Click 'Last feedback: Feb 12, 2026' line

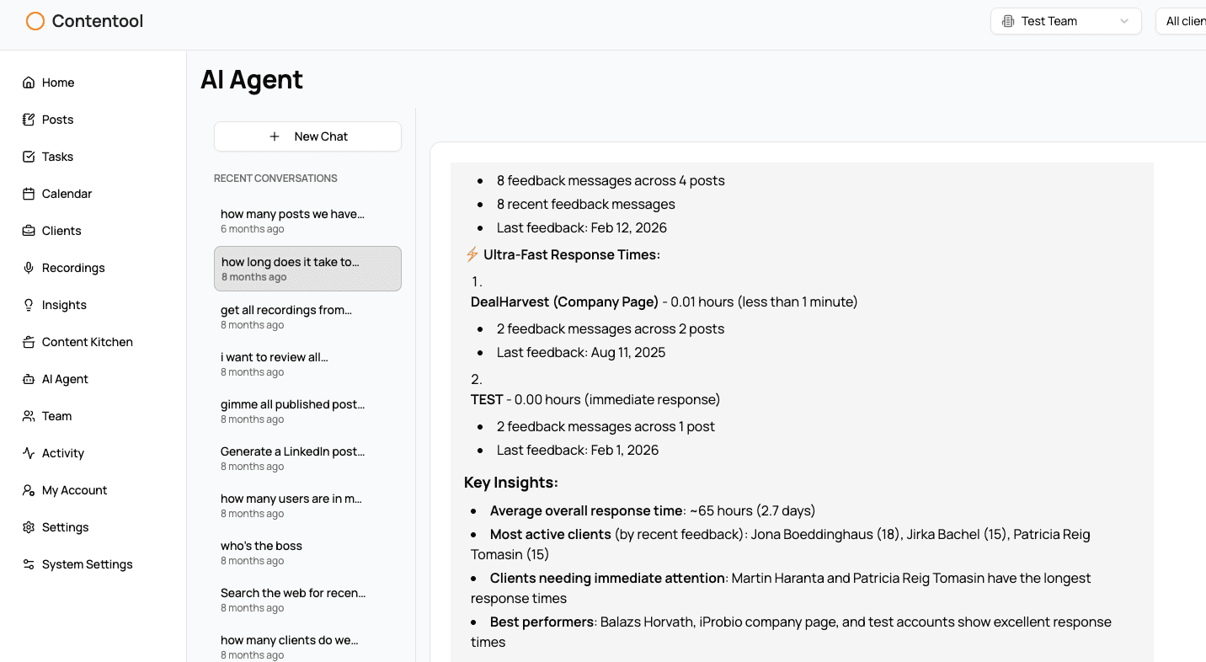582,227
